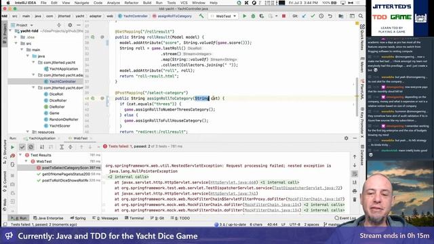Run WebTest with the green play icon in the top toolbar
The width and height of the screenshot is (434, 244).
pyautogui.click(x=244, y=16)
